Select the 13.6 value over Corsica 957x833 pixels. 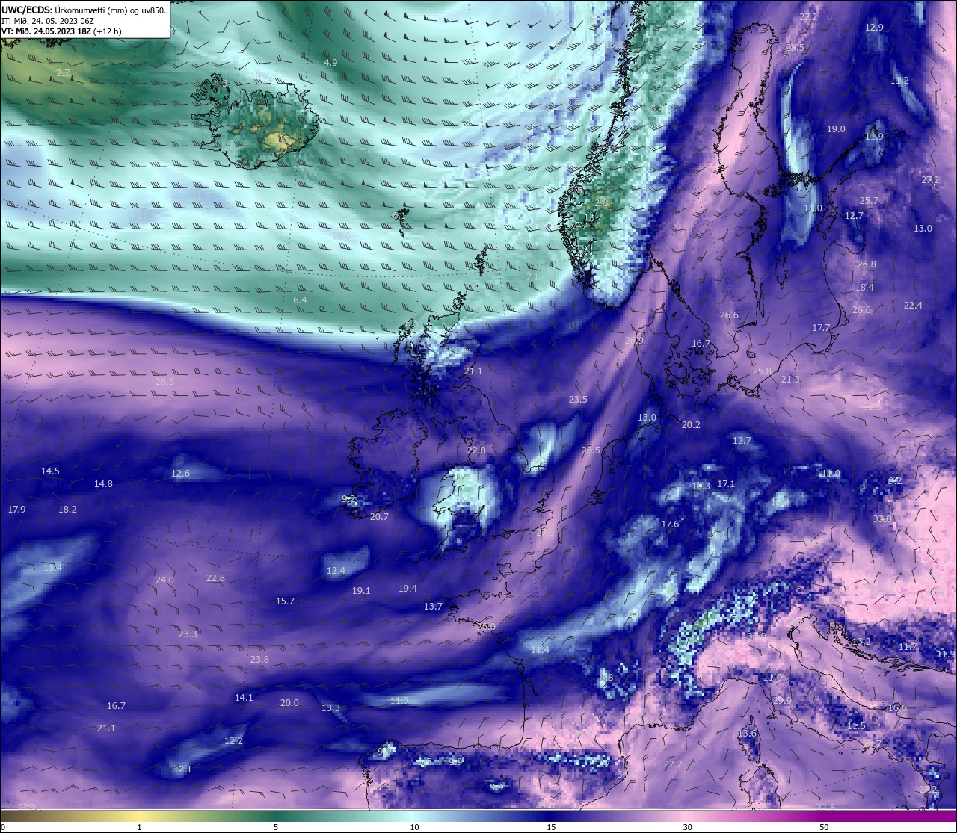pos(747,734)
